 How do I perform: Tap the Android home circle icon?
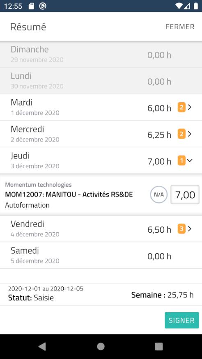coord(101,347)
